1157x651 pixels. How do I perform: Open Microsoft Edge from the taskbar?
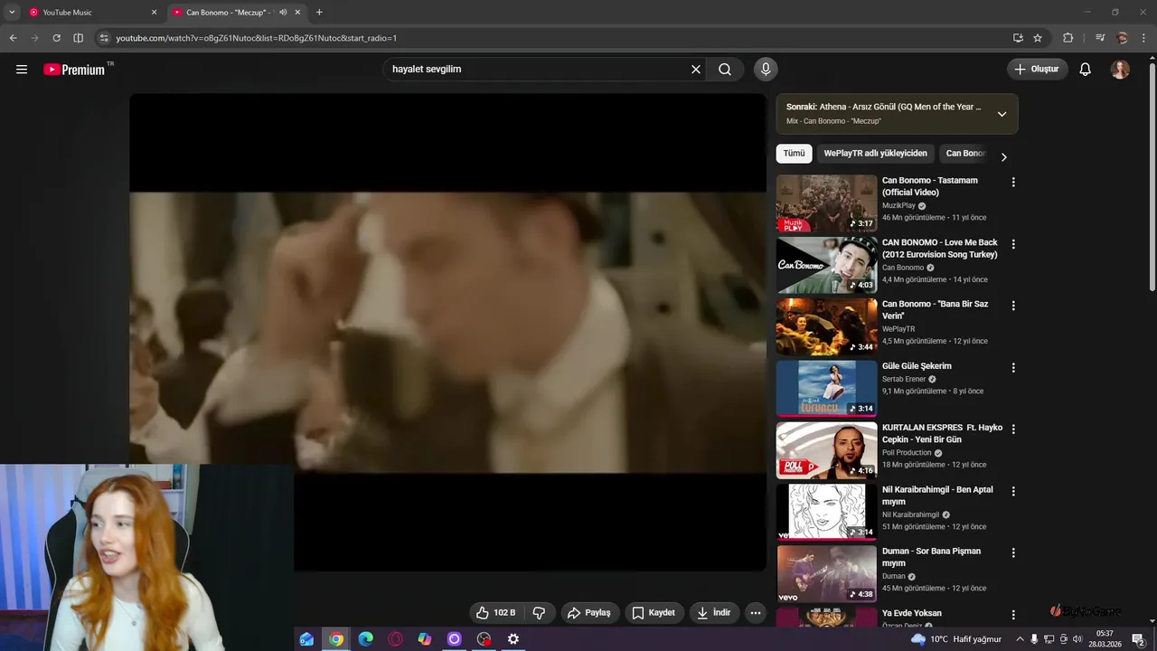[x=365, y=639]
